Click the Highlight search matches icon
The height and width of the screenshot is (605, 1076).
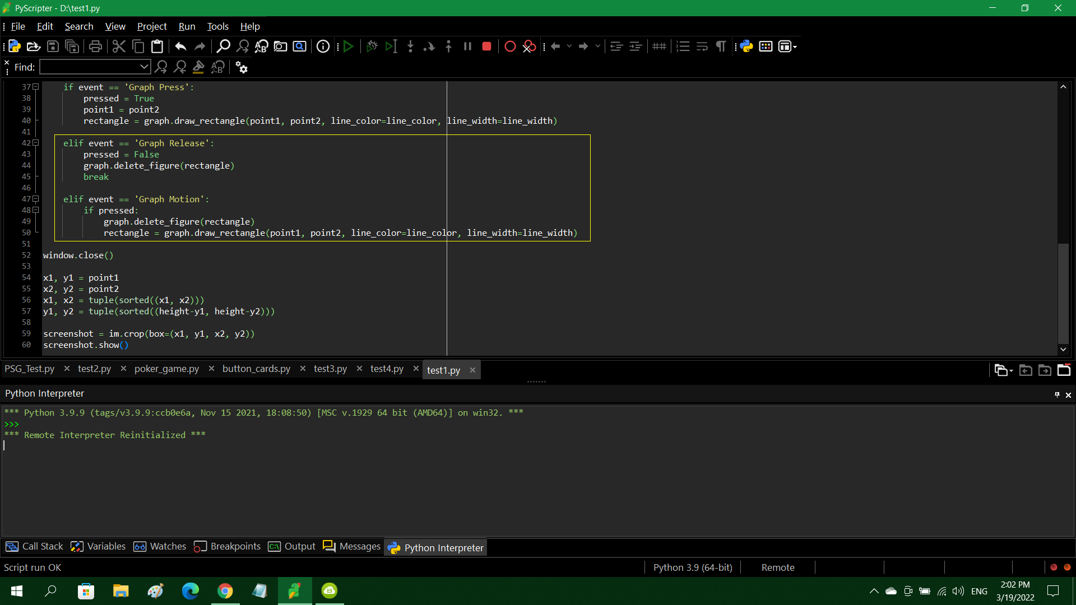[x=198, y=67]
